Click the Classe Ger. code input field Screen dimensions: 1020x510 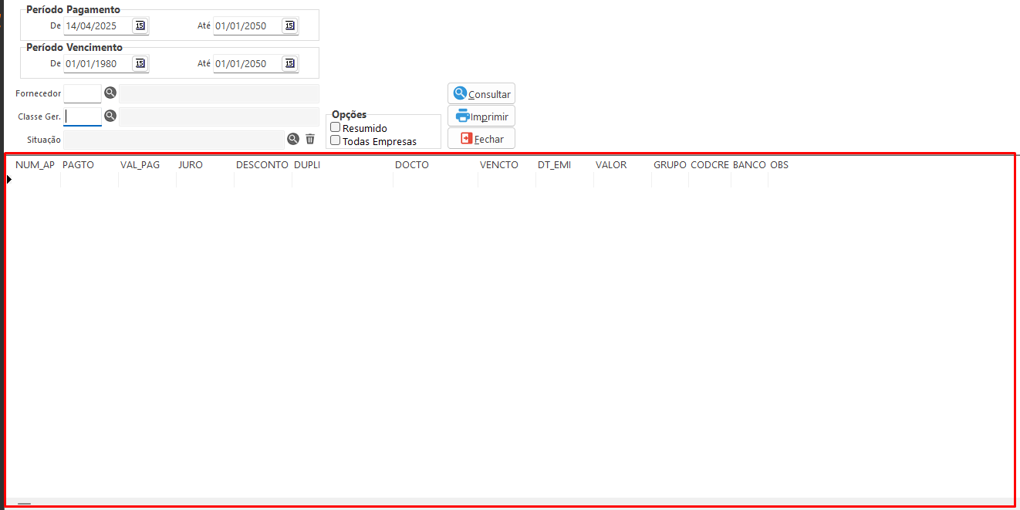(x=83, y=117)
